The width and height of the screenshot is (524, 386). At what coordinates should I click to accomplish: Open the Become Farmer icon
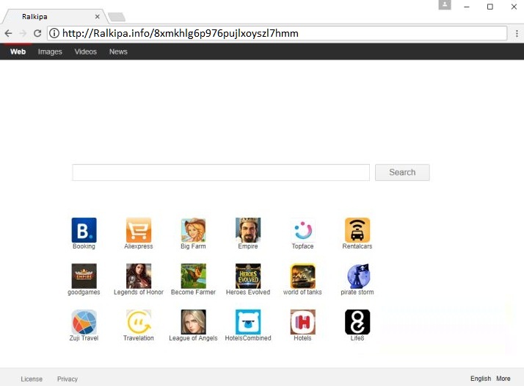point(193,276)
